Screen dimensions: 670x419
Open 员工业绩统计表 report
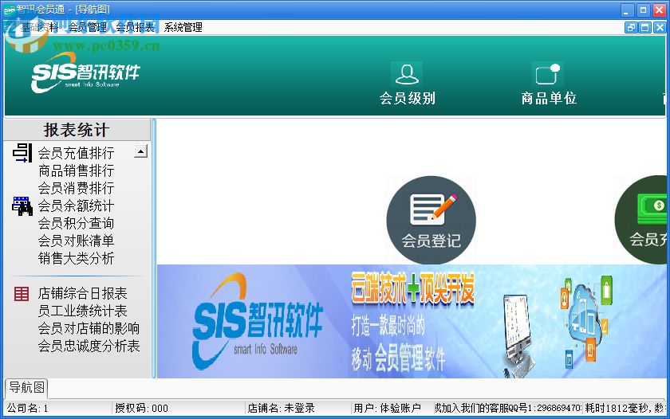[x=82, y=311]
